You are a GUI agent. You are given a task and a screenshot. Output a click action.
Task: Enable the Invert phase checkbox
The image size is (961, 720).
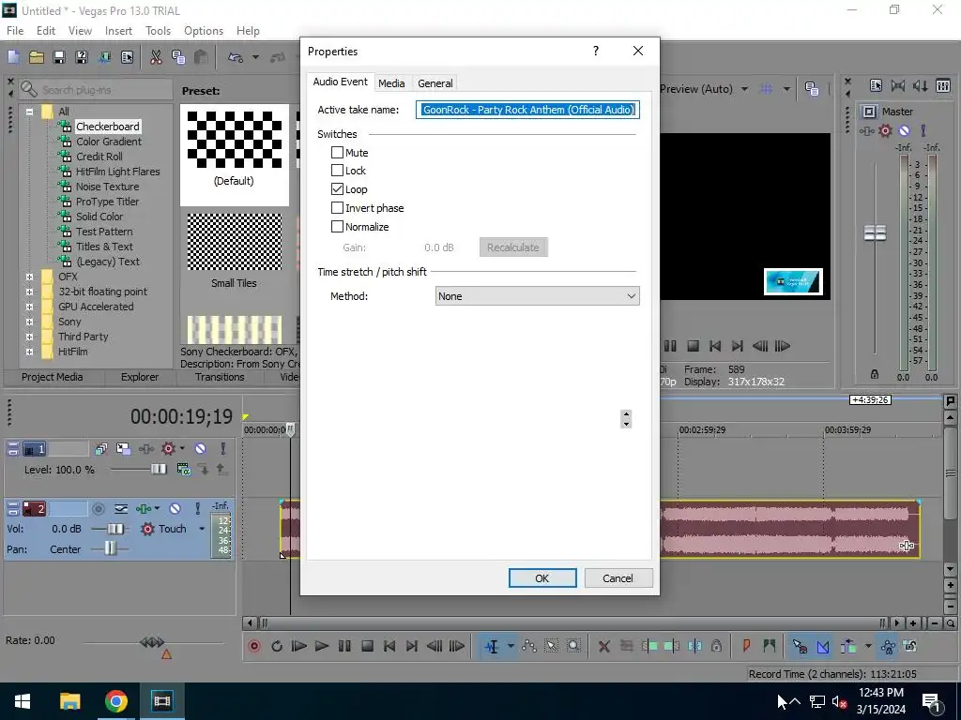point(337,207)
